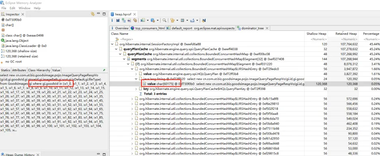
Task: Expand LIRSHashEntry @ 0xf6e29810 row
Action: coord(132,104)
